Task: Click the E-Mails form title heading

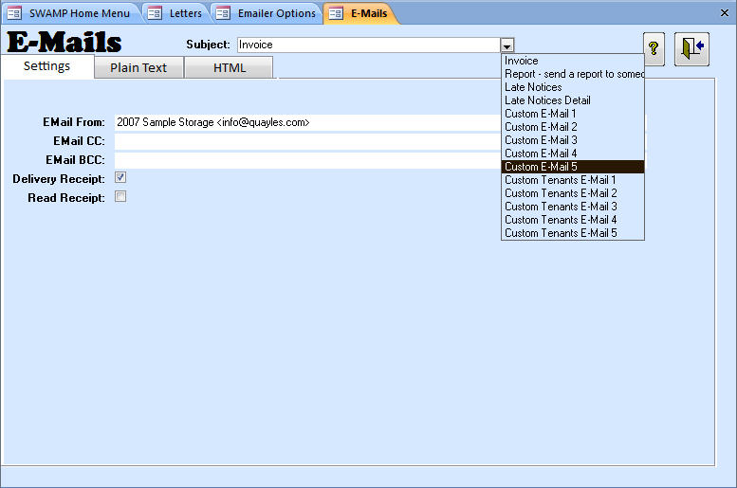Action: (64, 42)
